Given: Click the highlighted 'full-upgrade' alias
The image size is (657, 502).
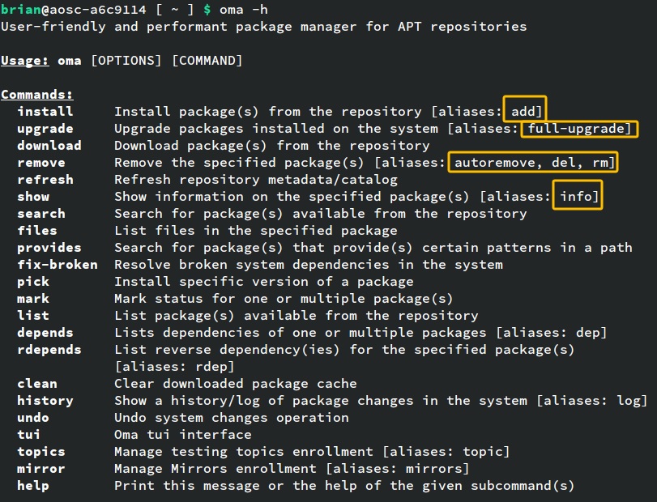Looking at the screenshot, I should coord(576,128).
